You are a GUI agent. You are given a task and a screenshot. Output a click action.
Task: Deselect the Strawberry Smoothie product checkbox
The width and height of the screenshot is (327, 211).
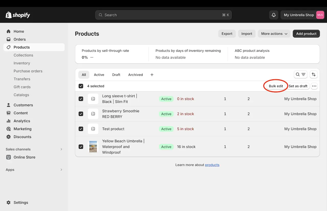click(81, 114)
